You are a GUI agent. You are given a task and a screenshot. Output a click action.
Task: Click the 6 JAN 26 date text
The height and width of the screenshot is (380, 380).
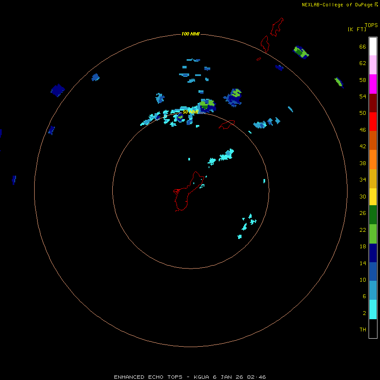pos(228,377)
